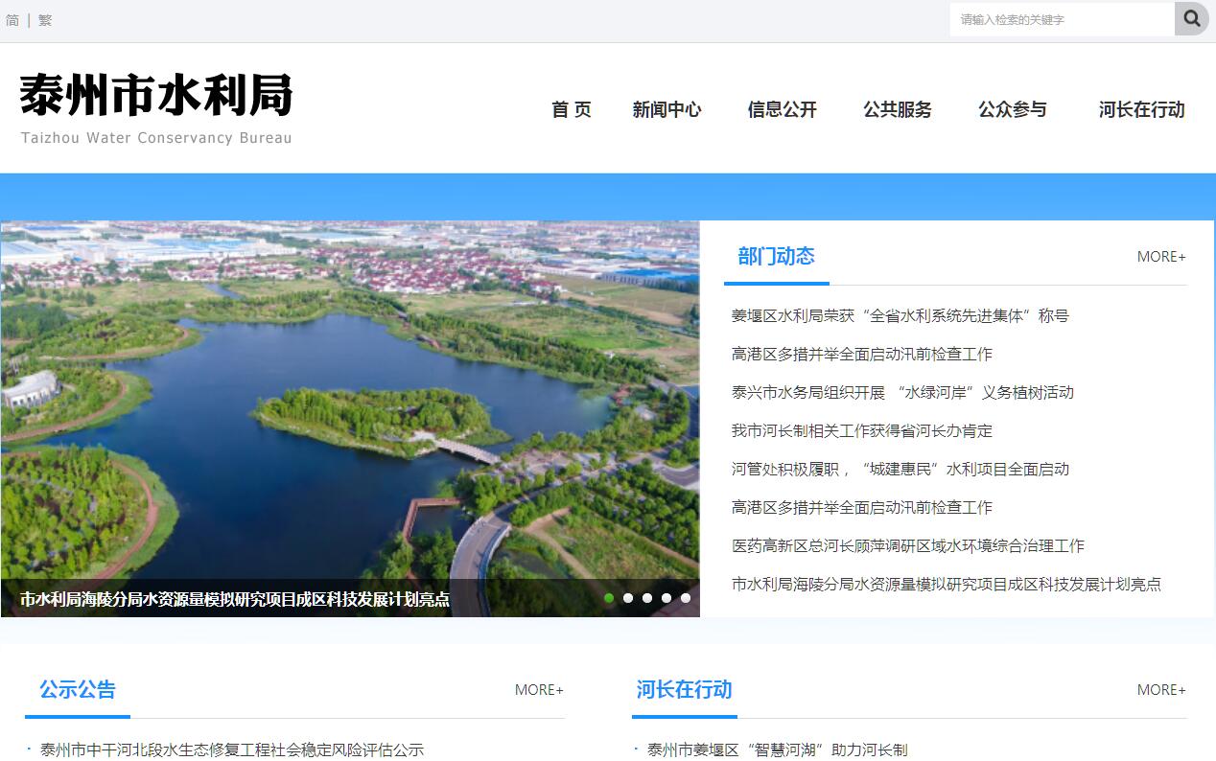Select the first green carousel dot
The image size is (1216, 761).
(609, 598)
